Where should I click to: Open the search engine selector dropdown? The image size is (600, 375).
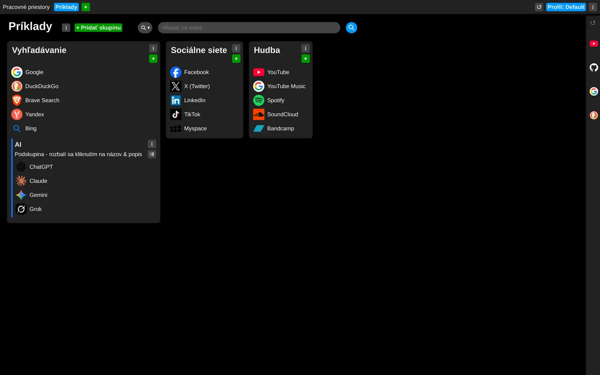click(145, 28)
